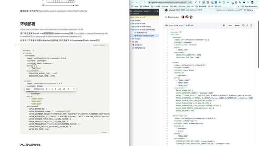
Task: Open file in GitHub Desktop icon
Action: (243, 26)
